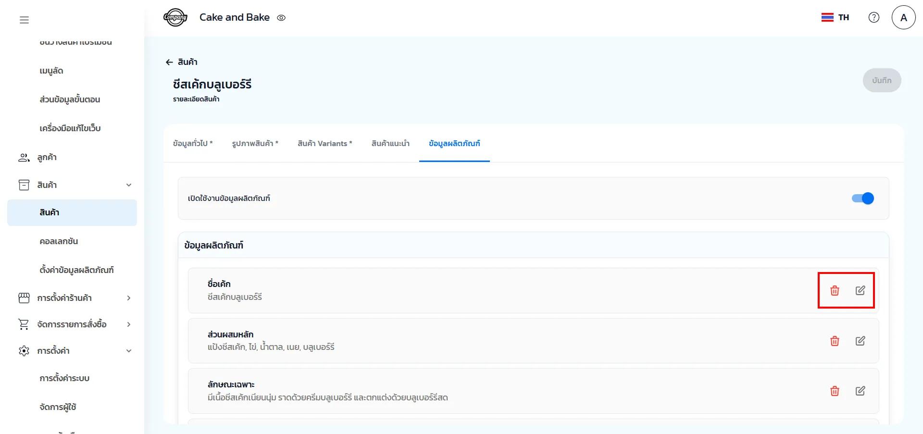Screen dimensions: 923x434
Task: Delete the ส่วนผสมหลัก attribute row
Action: [835, 341]
